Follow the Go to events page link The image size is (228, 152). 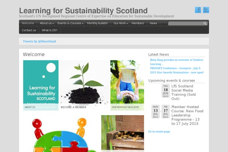pos(159,131)
